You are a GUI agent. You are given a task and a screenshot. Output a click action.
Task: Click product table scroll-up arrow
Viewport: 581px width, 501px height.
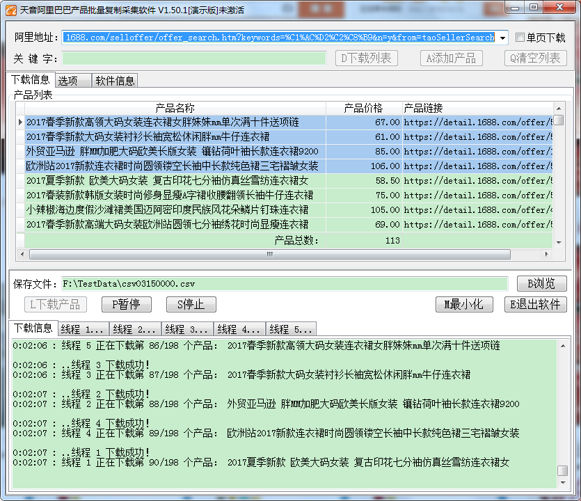pyautogui.click(x=559, y=109)
